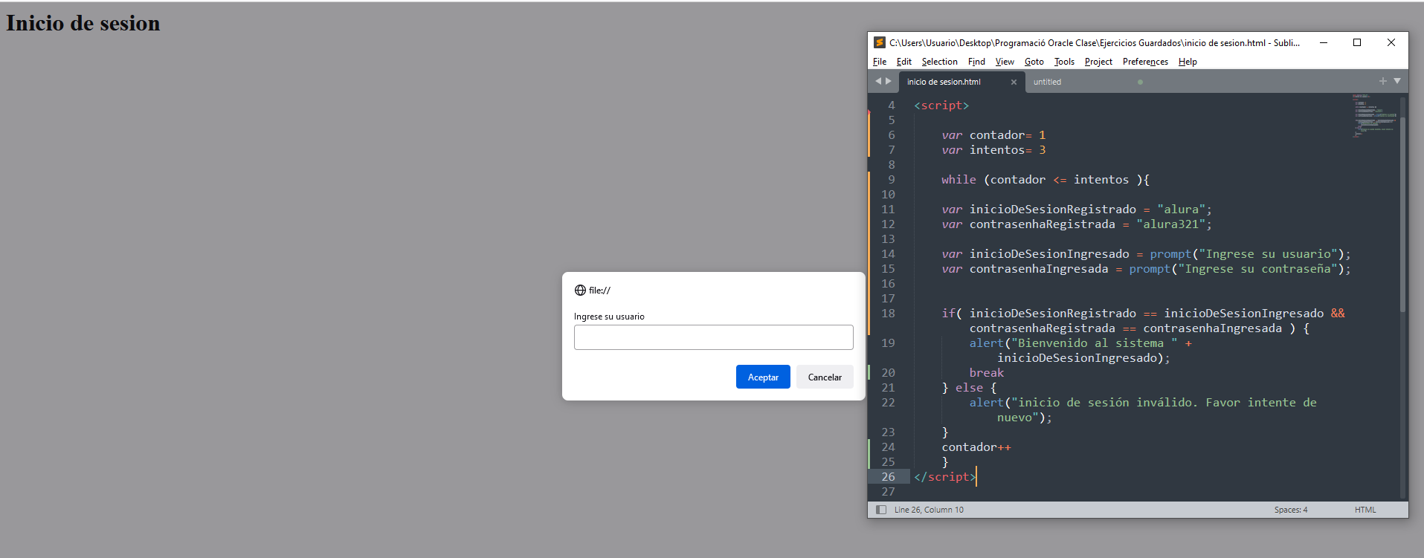Open the Help menu
Screen dimensions: 1424x558
tap(1188, 62)
